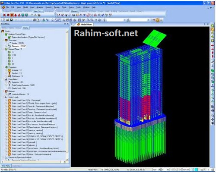Click the Open file folder icon
The image size is (216, 173).
pos(8,20)
